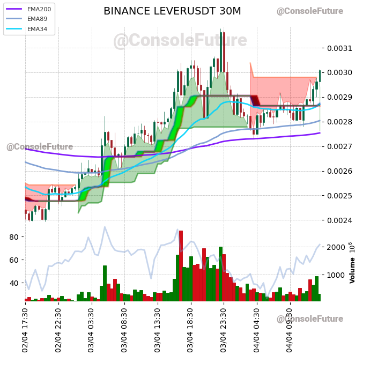Viewport: 370px width, 370px height.
Task: Click the 40 oscillator axis label
Action: coord(14,283)
